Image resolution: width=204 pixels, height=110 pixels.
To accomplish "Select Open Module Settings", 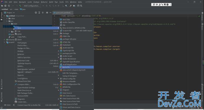I will point(37,88).
